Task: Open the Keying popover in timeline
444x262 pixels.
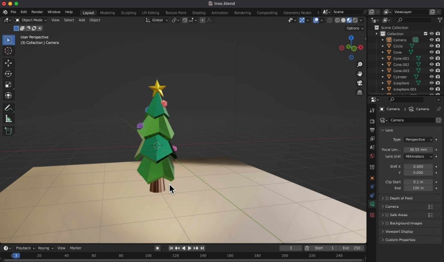Action: [44, 248]
